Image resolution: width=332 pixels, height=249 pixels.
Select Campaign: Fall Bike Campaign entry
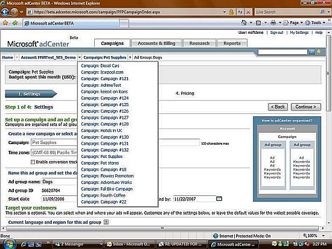tap(107, 189)
